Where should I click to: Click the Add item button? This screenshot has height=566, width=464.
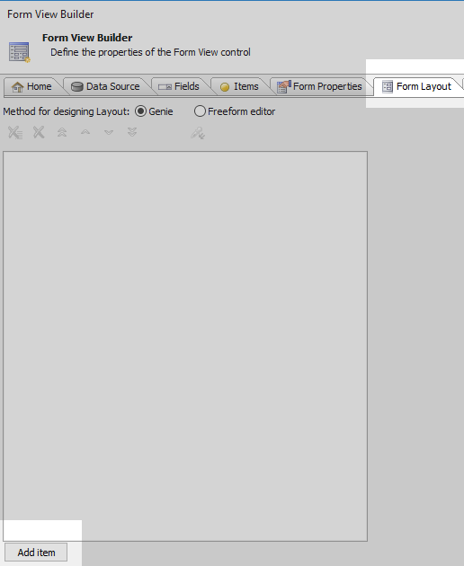pyautogui.click(x=36, y=553)
